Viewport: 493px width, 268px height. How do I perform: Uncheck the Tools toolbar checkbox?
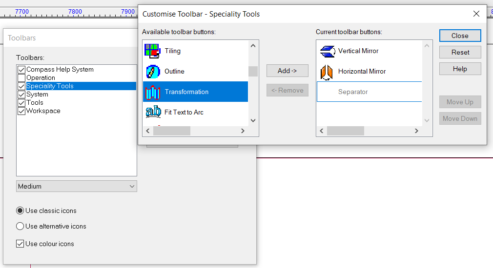coord(21,103)
